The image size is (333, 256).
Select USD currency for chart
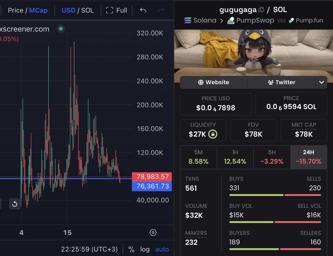(x=68, y=10)
